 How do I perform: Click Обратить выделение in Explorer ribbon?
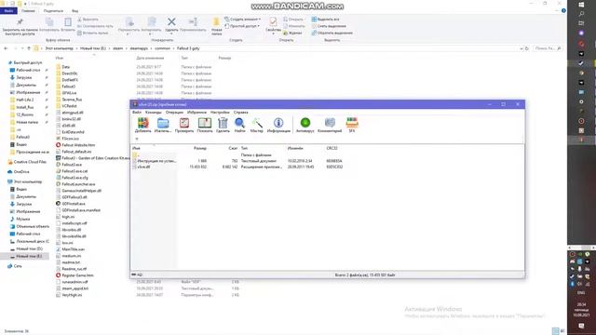click(332, 33)
